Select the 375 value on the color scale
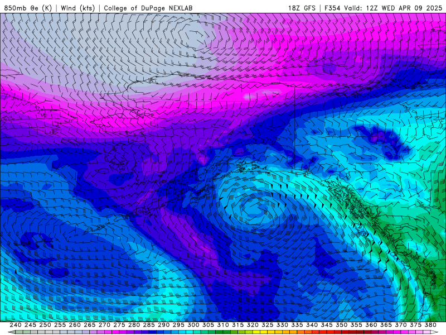Image resolution: width=446 pixels, height=335 pixels. click(x=415, y=325)
